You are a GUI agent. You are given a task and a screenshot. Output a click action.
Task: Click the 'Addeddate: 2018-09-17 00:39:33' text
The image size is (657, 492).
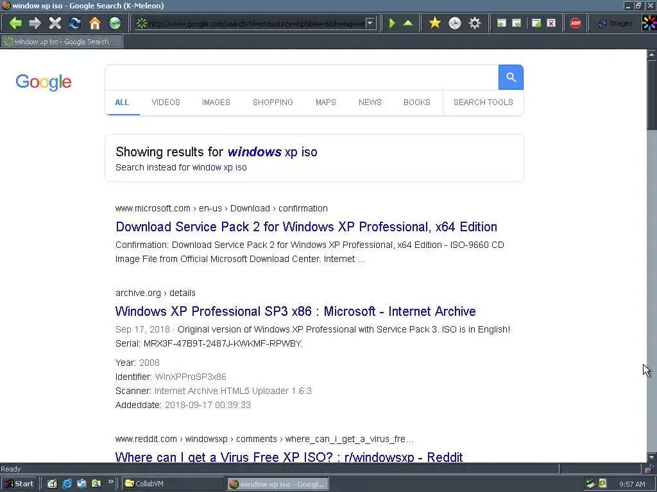coord(183,405)
